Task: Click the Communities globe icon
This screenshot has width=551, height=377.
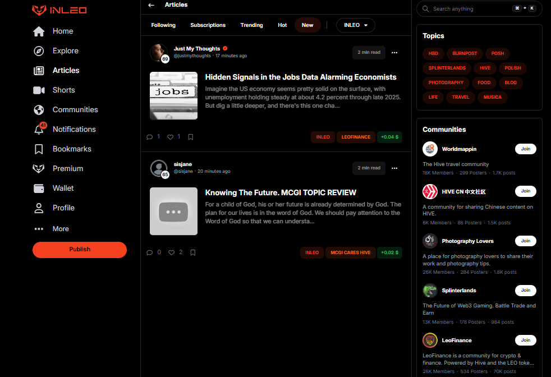Action: tap(39, 110)
